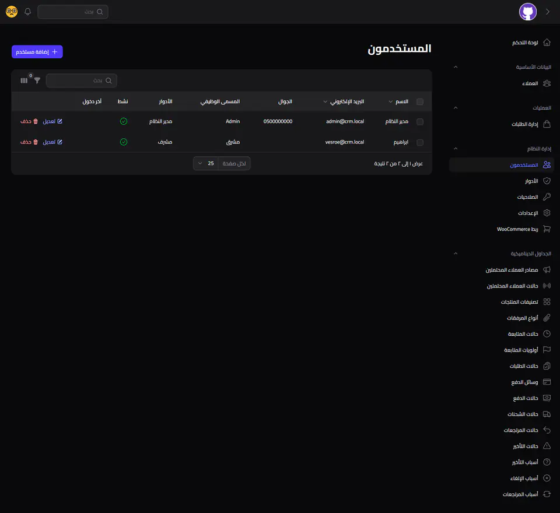The width and height of the screenshot is (560, 513).
Task: Click the active status check for vesroe@crm.local
Action: (124, 142)
